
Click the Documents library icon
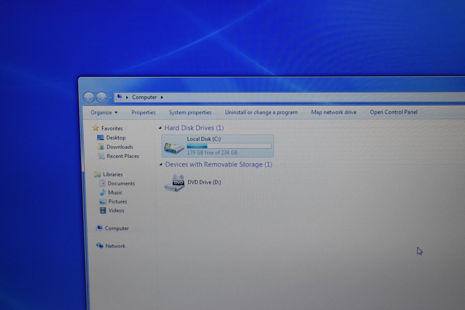click(x=102, y=183)
